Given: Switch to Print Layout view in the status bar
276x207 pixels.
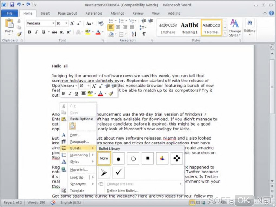Looking at the screenshot, I should click(192, 202).
